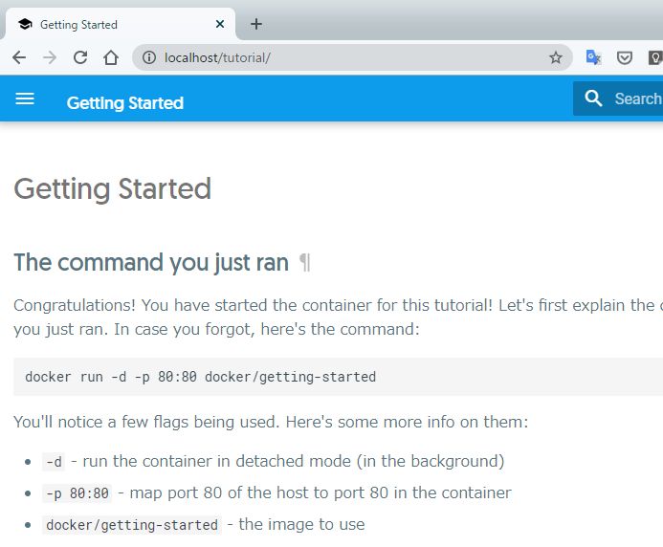Image resolution: width=663 pixels, height=547 pixels.
Task: Click 'the image to use' text
Action: pos(301,525)
